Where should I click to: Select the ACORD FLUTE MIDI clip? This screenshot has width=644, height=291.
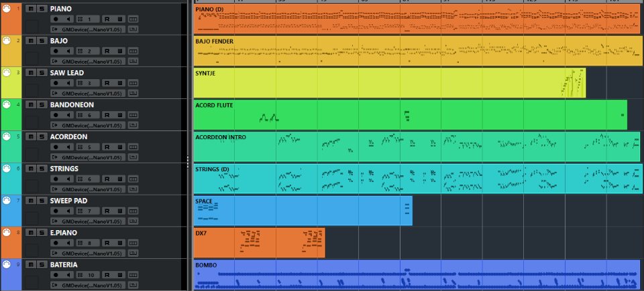pos(411,115)
